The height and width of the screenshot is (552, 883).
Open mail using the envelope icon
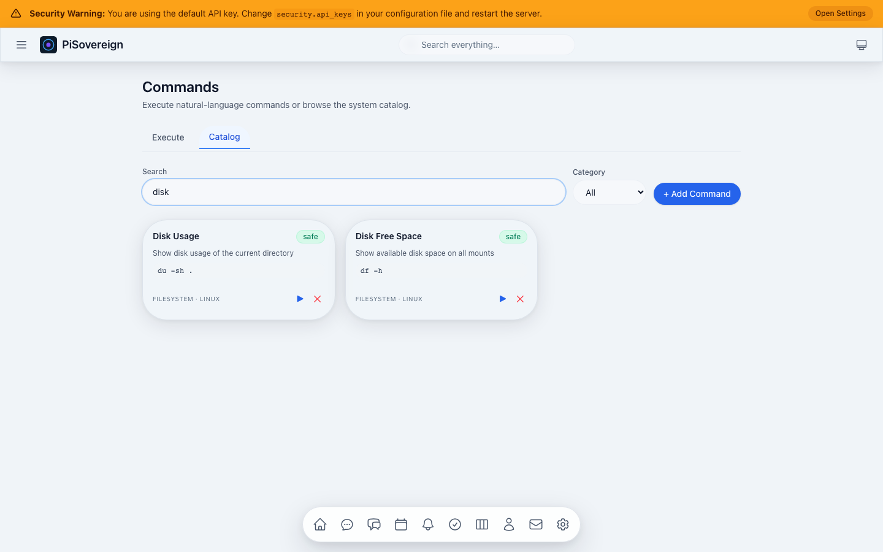point(536,524)
